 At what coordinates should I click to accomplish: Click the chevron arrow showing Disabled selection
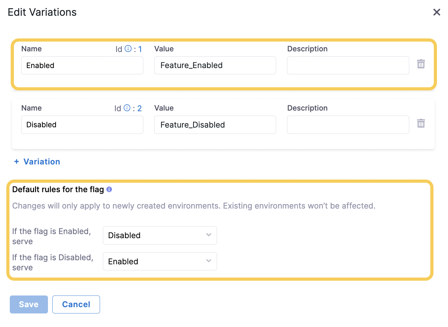(209, 235)
